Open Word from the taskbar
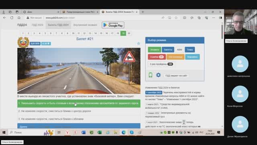The image size is (257, 145). tap(84, 133)
